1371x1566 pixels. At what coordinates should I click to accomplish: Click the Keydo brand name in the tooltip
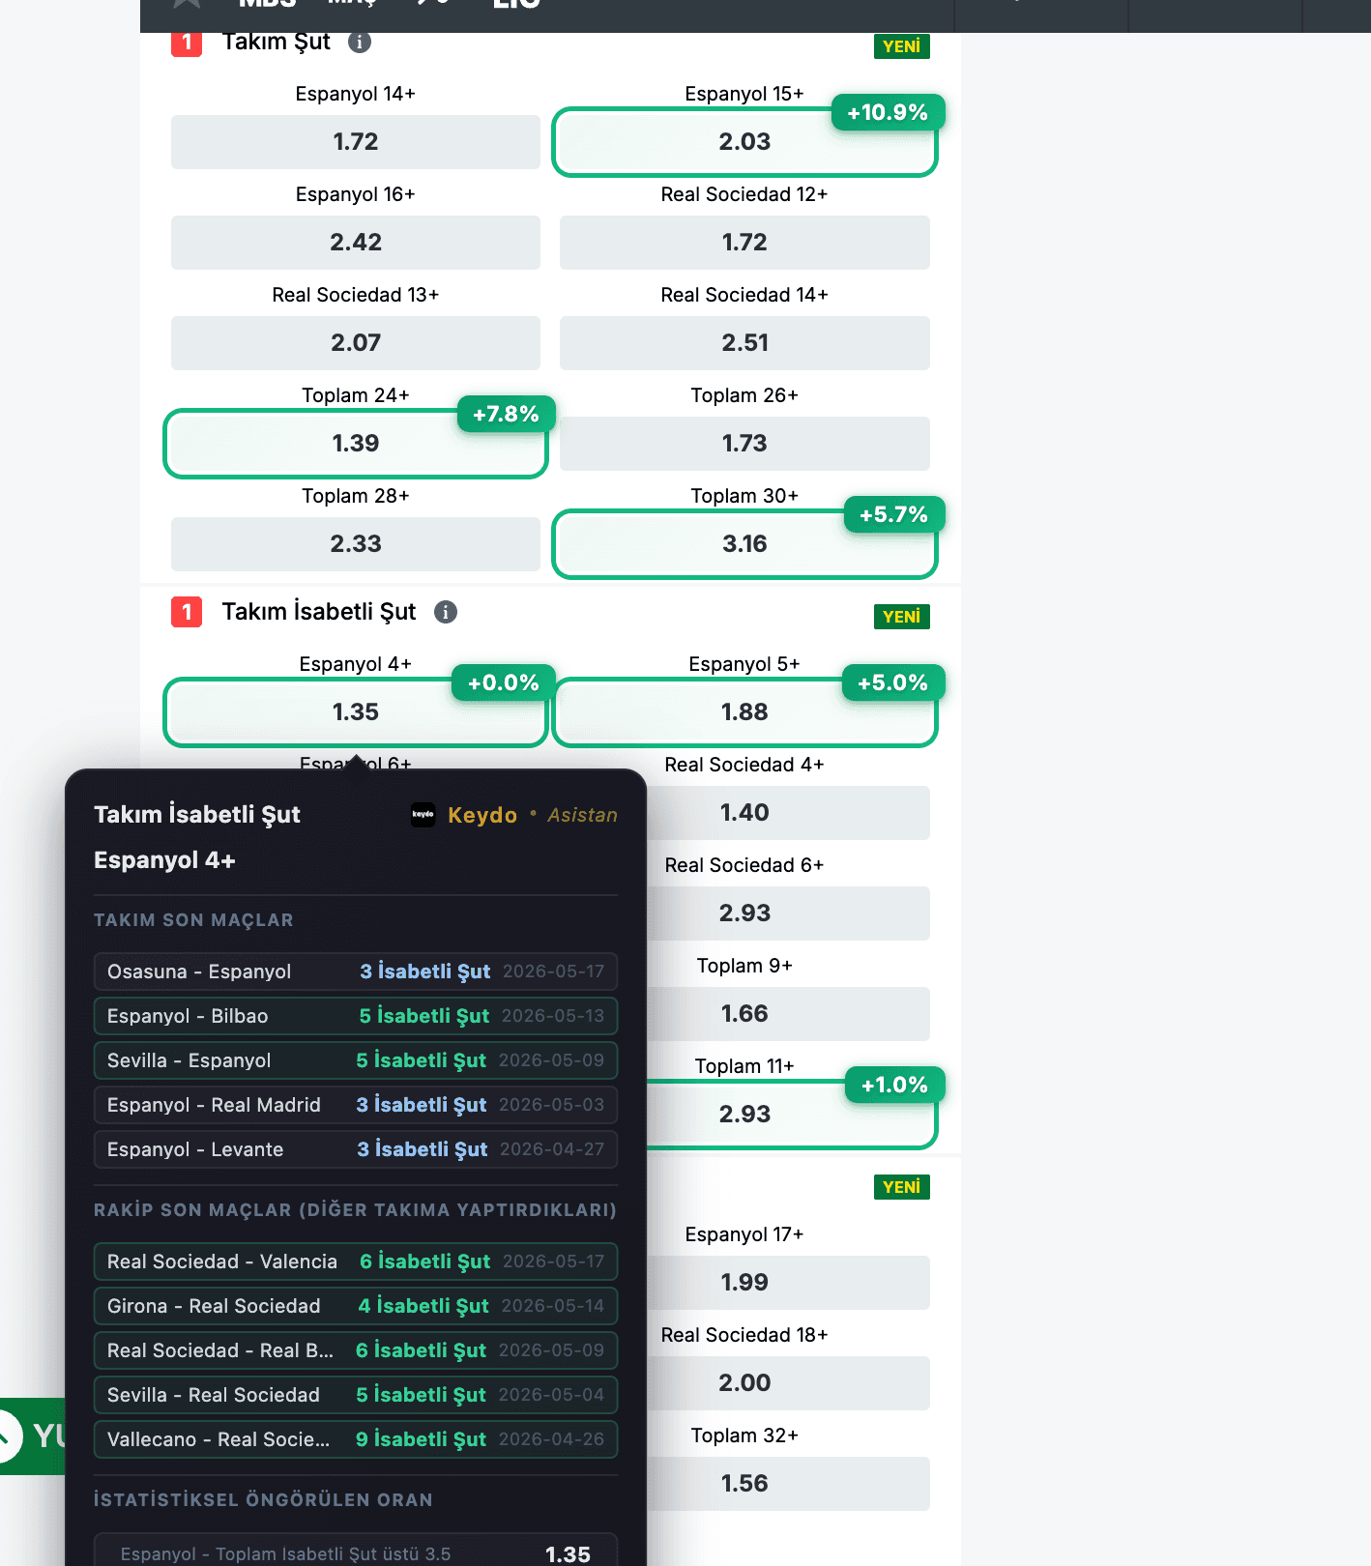(x=482, y=815)
